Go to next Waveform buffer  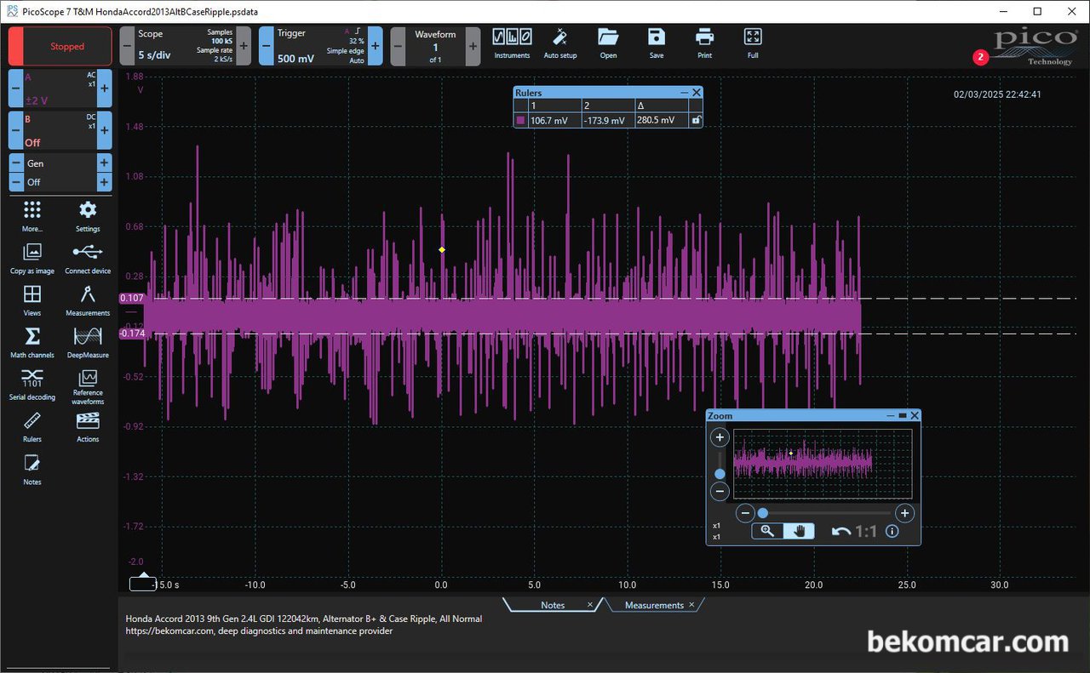click(x=473, y=46)
